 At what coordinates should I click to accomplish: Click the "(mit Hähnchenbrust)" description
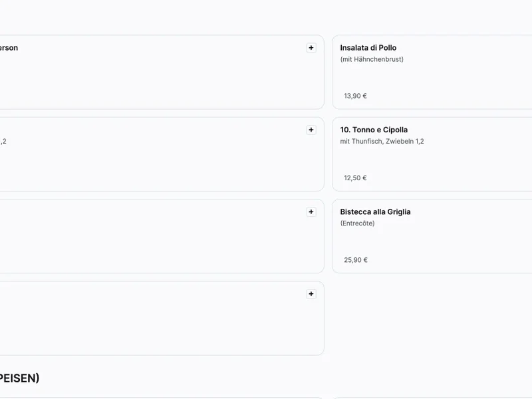pyautogui.click(x=371, y=59)
